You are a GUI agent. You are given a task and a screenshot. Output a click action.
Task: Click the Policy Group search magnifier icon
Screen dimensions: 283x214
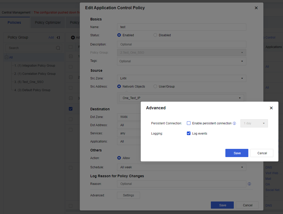click(x=58, y=48)
